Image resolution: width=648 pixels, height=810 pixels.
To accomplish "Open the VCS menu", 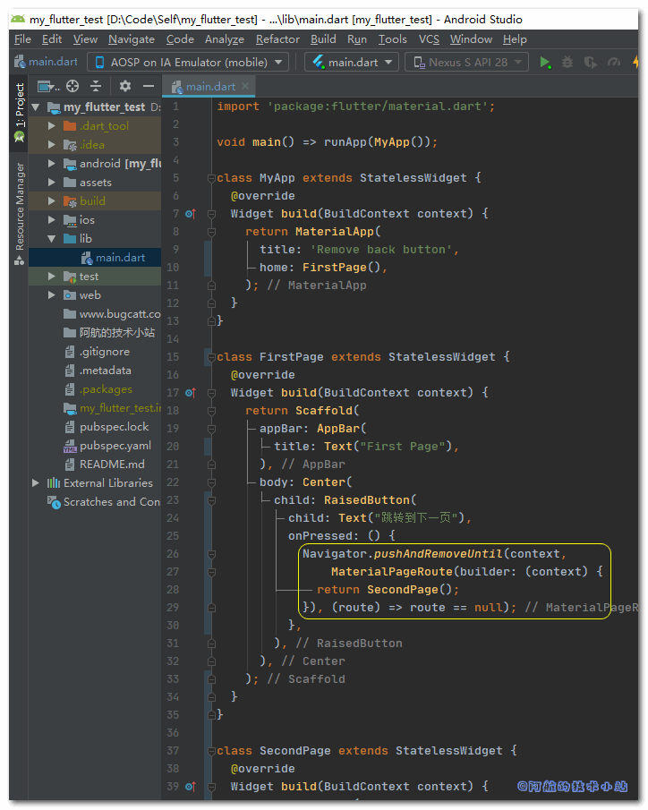I will (x=429, y=39).
